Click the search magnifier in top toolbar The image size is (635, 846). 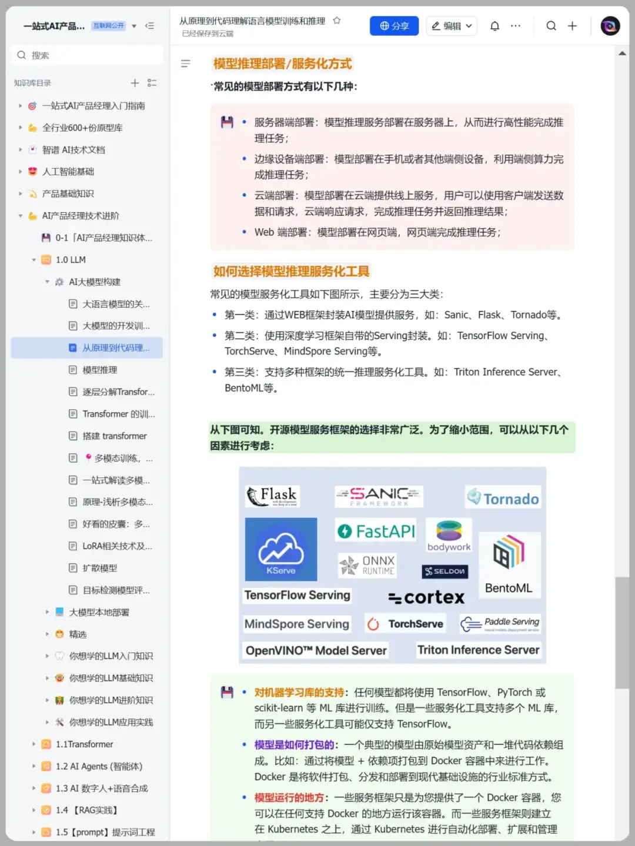(x=551, y=26)
